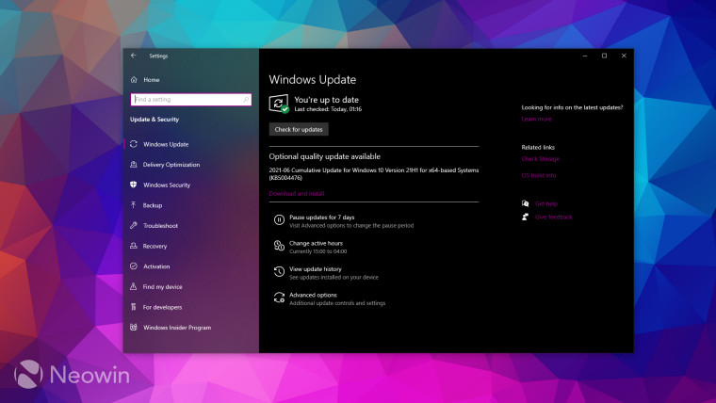The width and height of the screenshot is (716, 403).
Task: Open Delivery Optimization page
Action: (171, 164)
